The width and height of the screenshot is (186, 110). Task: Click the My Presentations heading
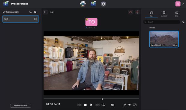(11, 12)
